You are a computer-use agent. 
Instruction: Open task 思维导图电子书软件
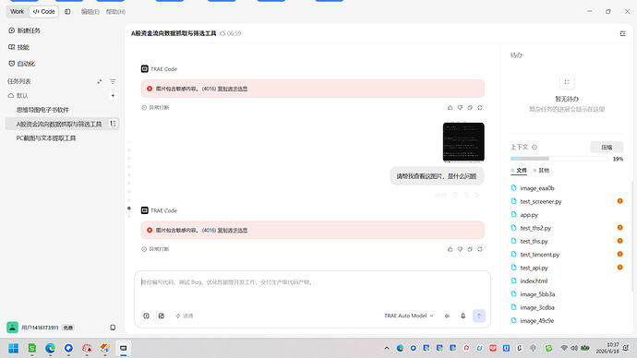coord(42,110)
